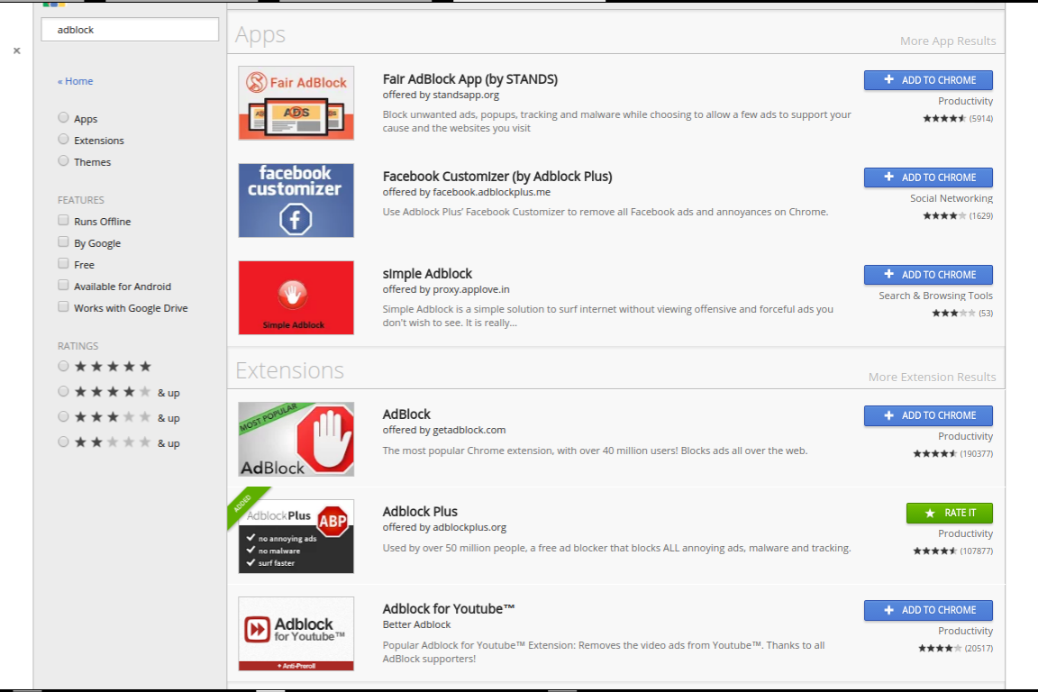Open the Adblock Plus title

tap(420, 511)
